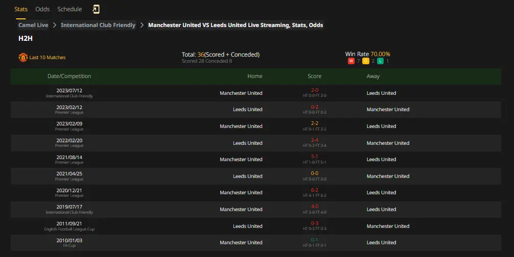Click the yellow D draws badge

366,61
